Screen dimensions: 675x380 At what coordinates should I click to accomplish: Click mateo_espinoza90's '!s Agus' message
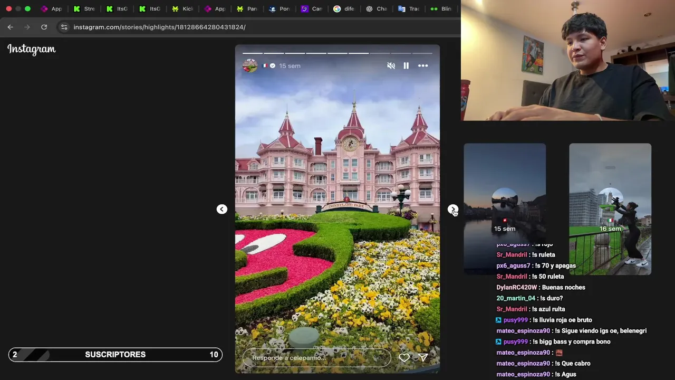click(x=565, y=374)
